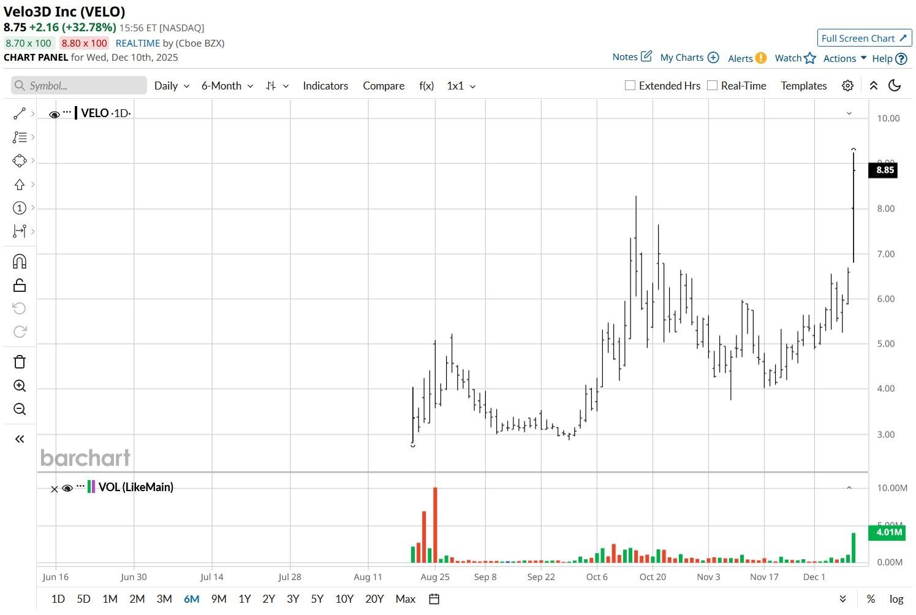The height and width of the screenshot is (615, 916).
Task: Open the shapes annotation tool
Action: coord(18,160)
